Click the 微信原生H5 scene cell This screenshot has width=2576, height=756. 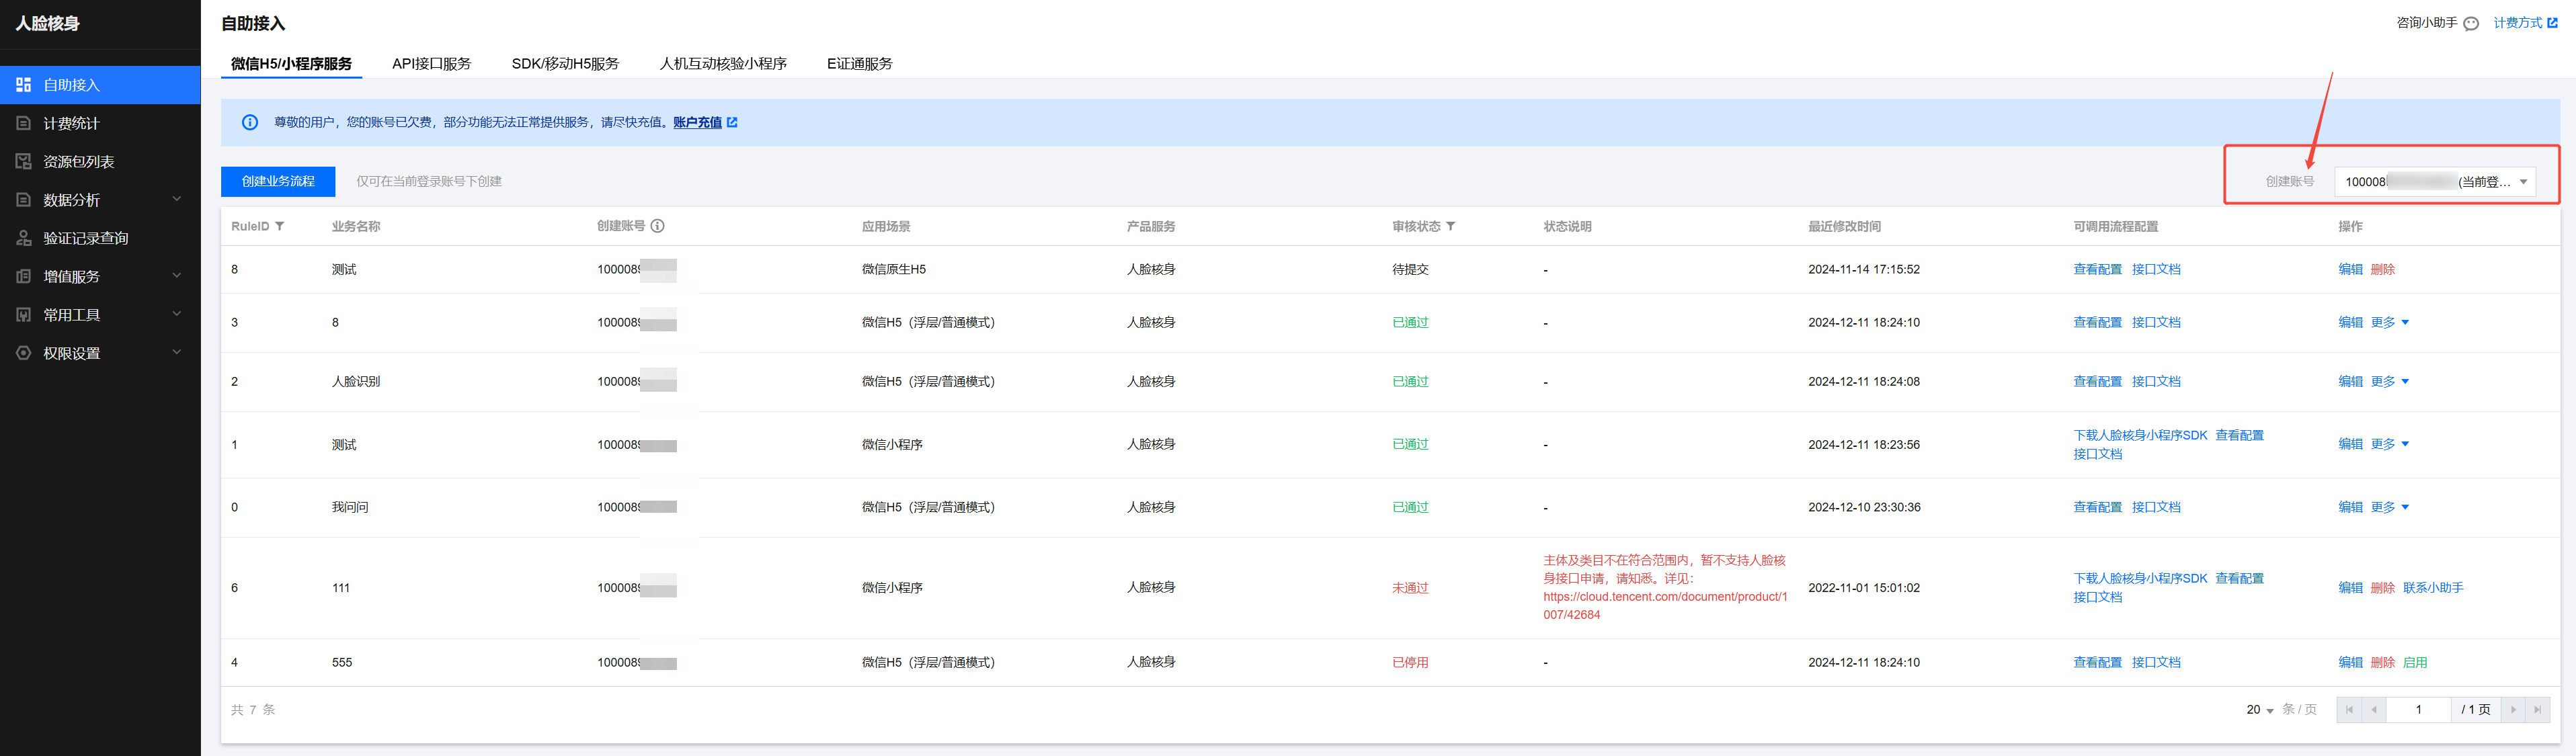tap(893, 270)
